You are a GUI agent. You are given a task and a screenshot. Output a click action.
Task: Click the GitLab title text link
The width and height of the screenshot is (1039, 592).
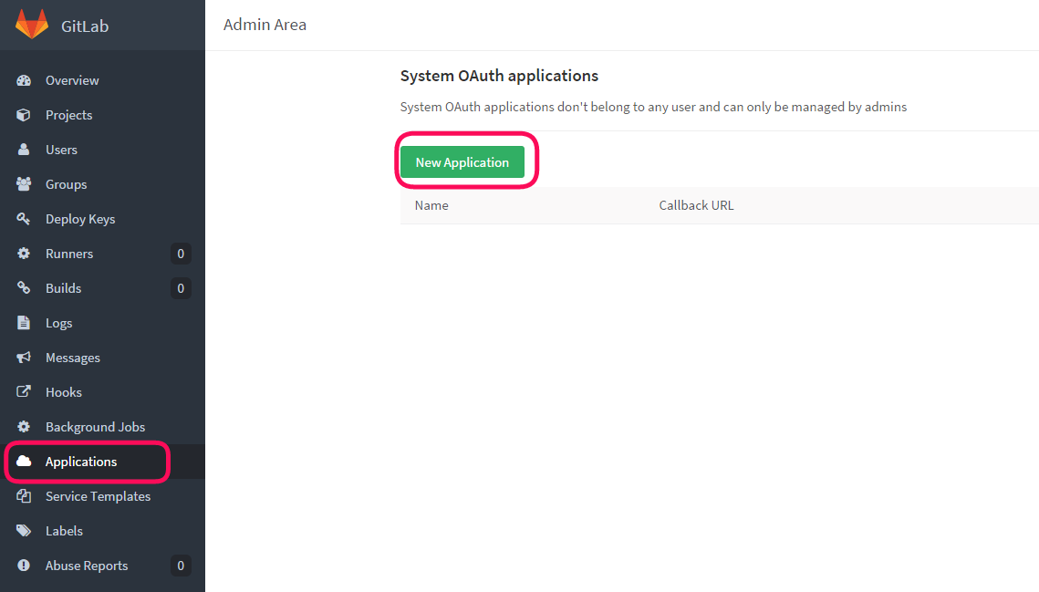[x=85, y=26]
